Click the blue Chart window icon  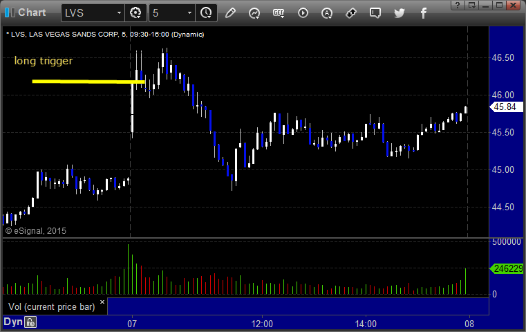(10, 12)
